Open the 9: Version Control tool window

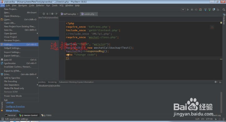pyautogui.click(x=28, y=115)
